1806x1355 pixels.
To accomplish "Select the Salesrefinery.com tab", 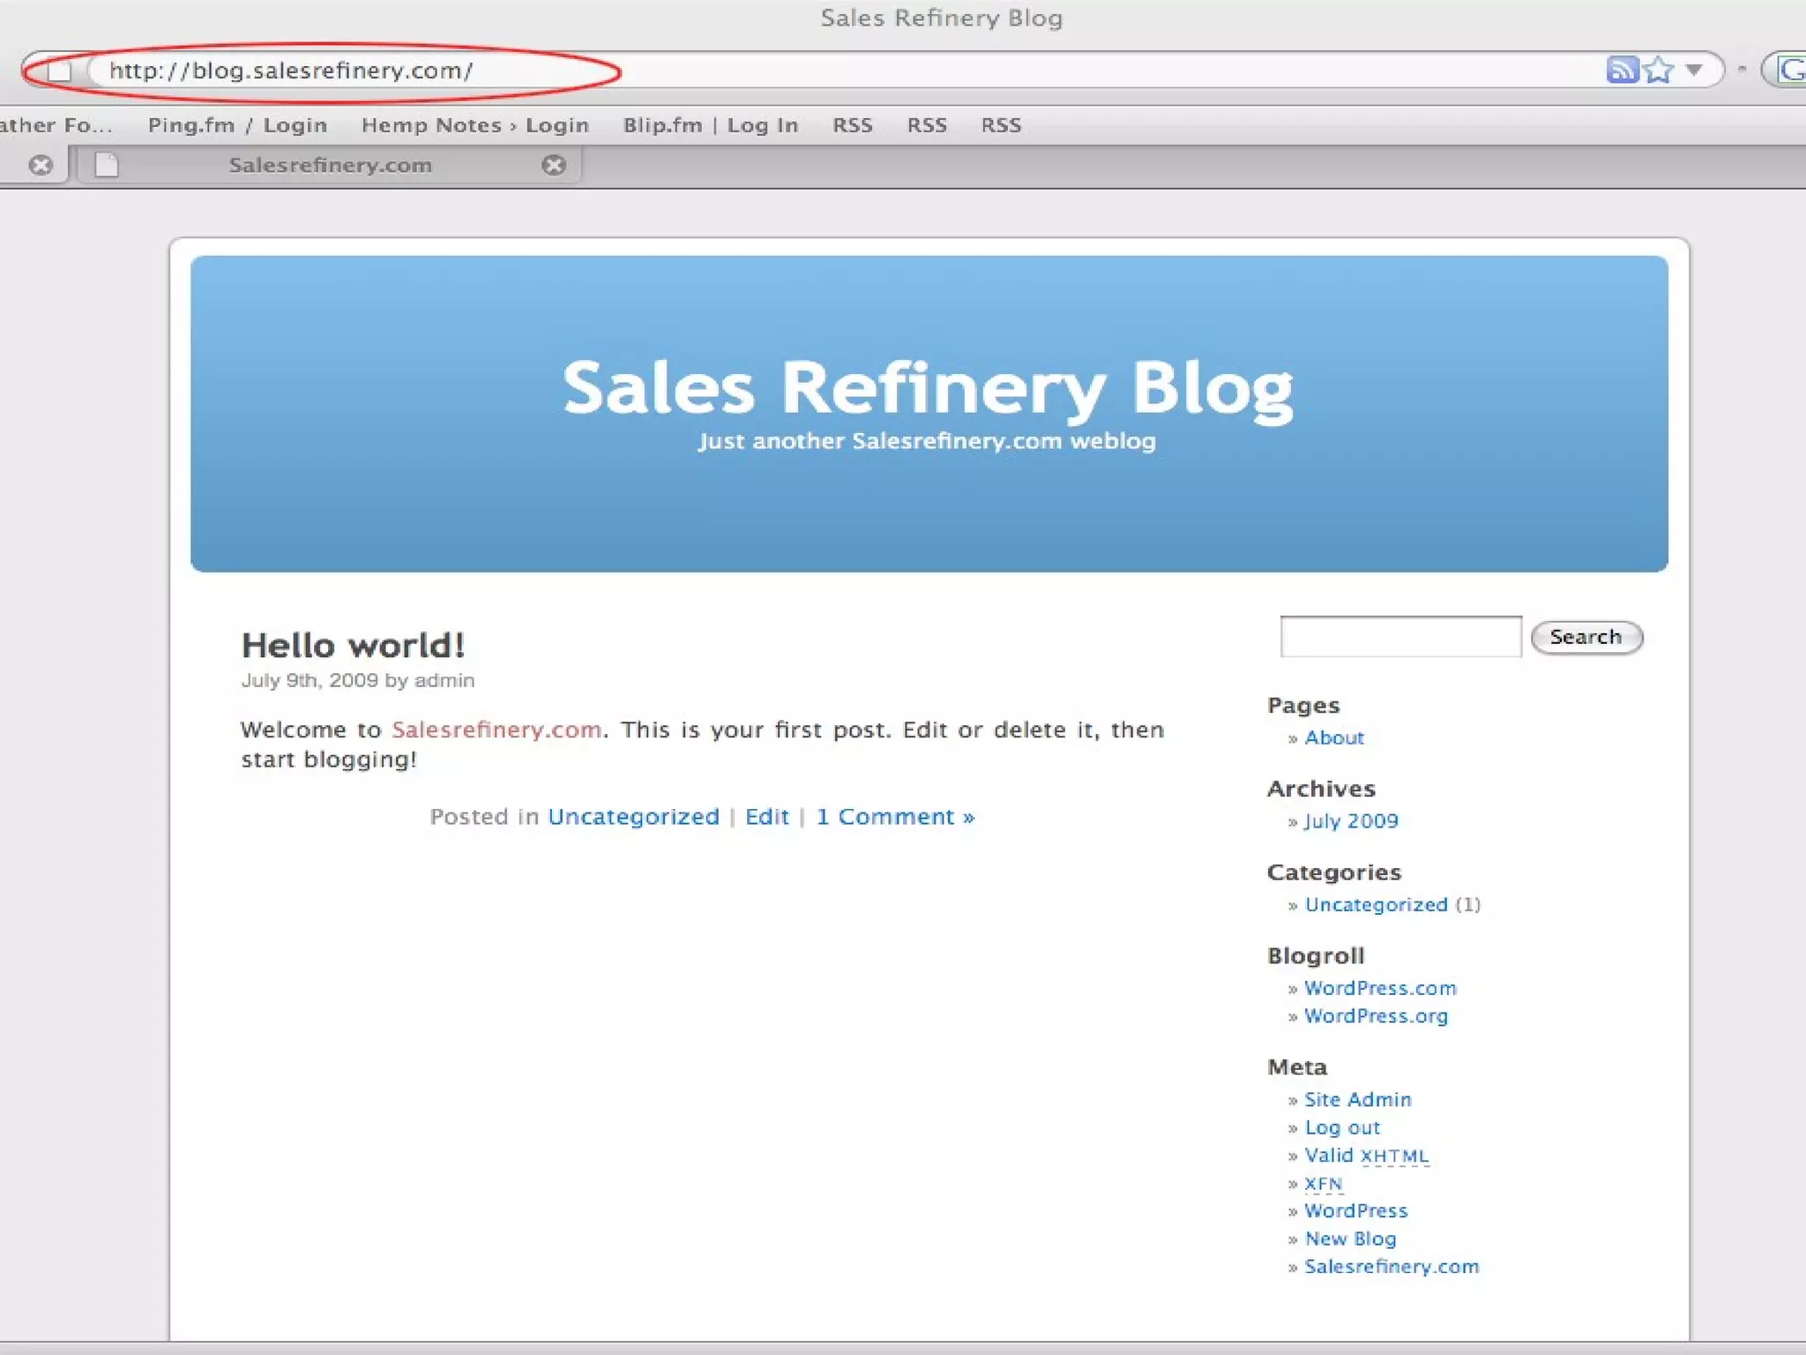I will (x=330, y=165).
